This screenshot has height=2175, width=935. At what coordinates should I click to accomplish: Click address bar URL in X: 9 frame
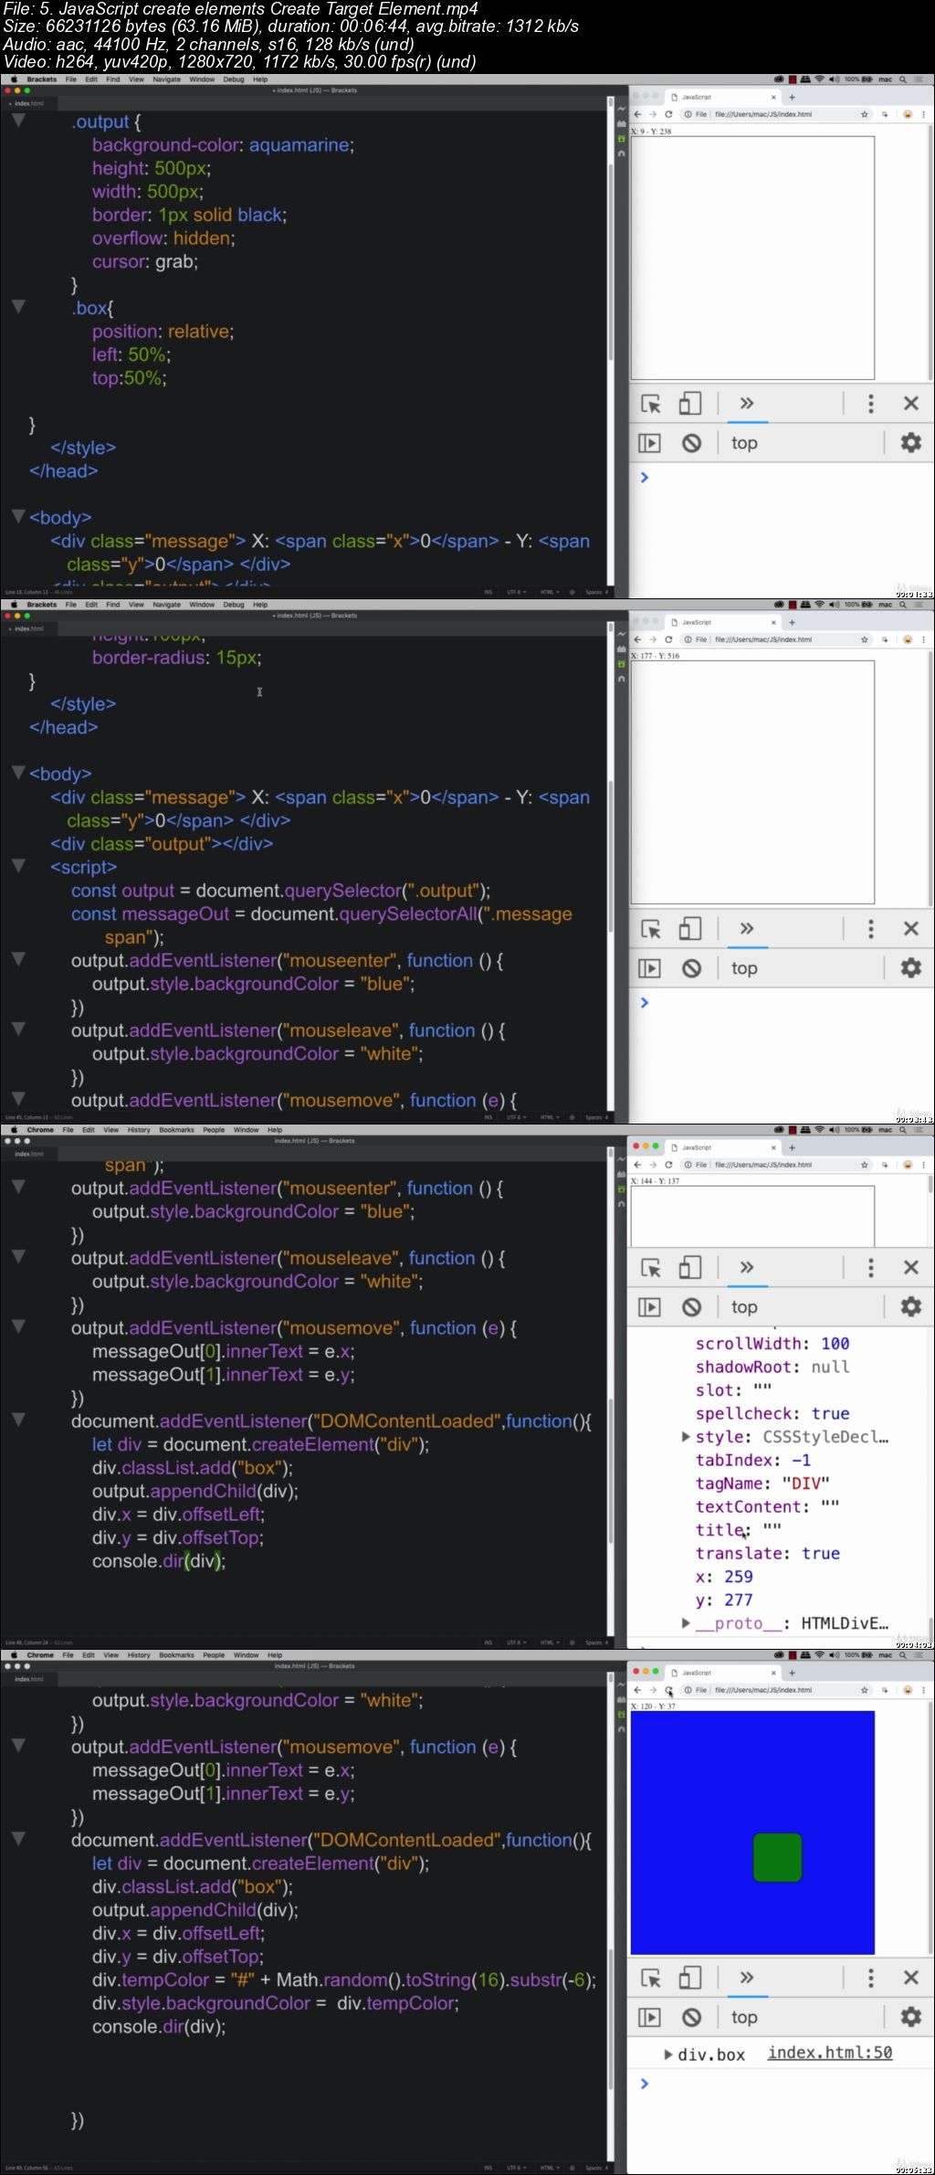tap(763, 115)
